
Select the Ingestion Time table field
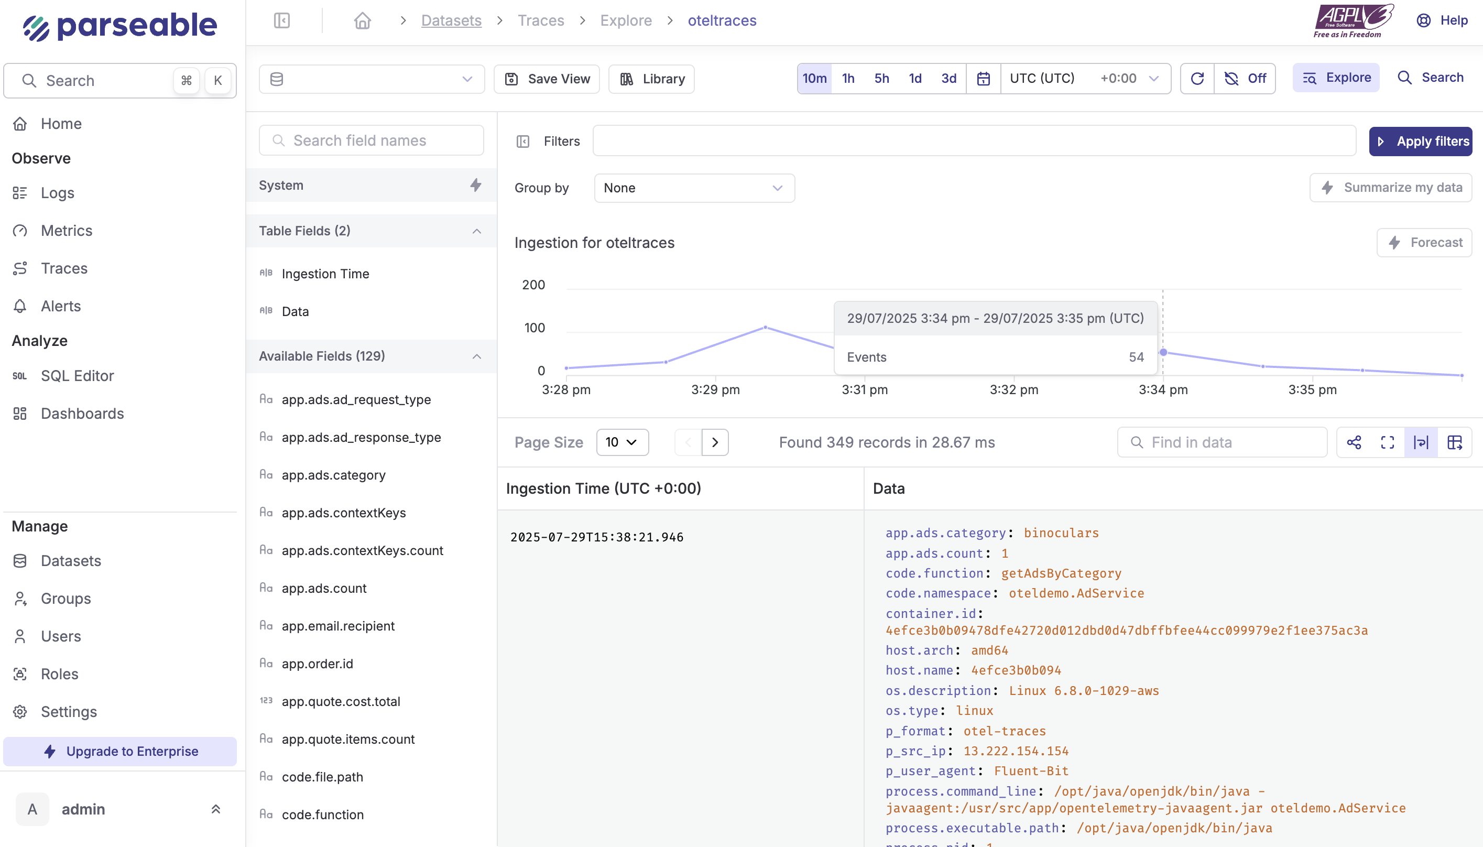coord(325,274)
